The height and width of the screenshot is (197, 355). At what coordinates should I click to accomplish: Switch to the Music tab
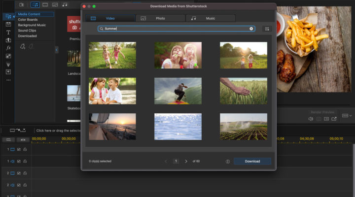pos(211,18)
